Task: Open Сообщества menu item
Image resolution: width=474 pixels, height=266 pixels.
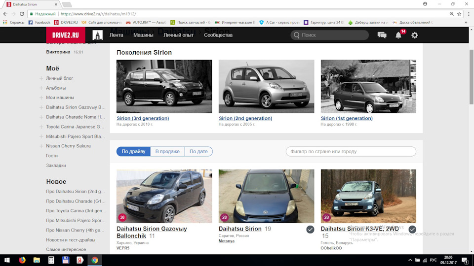Action: (218, 35)
